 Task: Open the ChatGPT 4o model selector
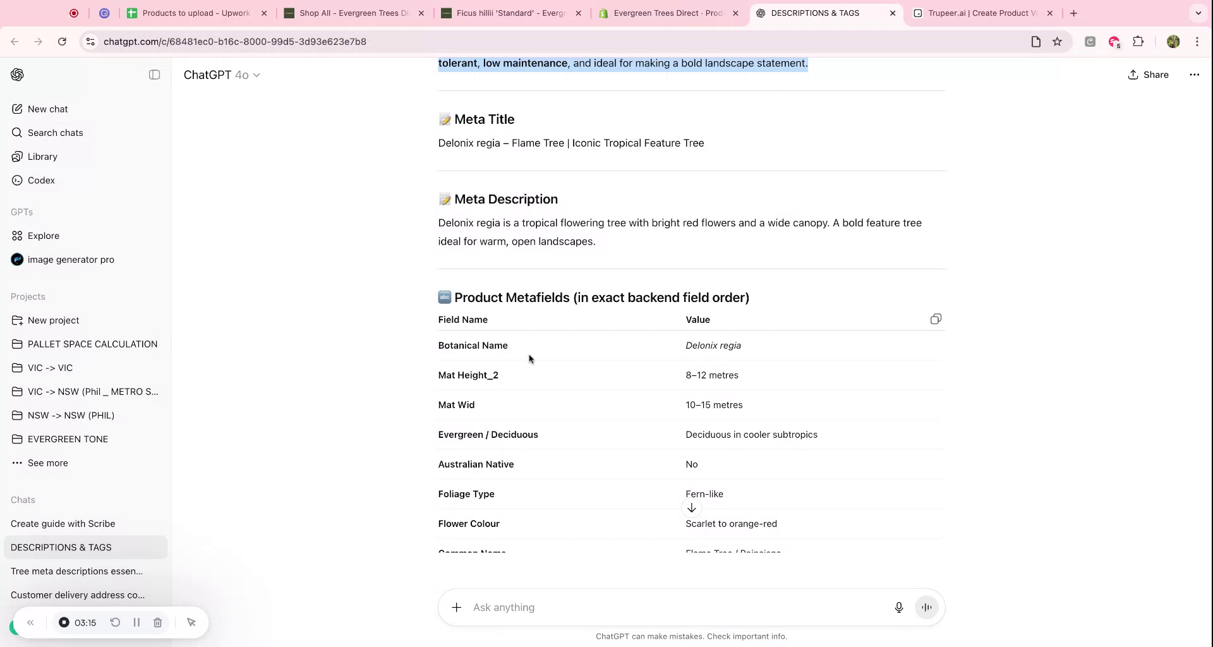pos(222,75)
